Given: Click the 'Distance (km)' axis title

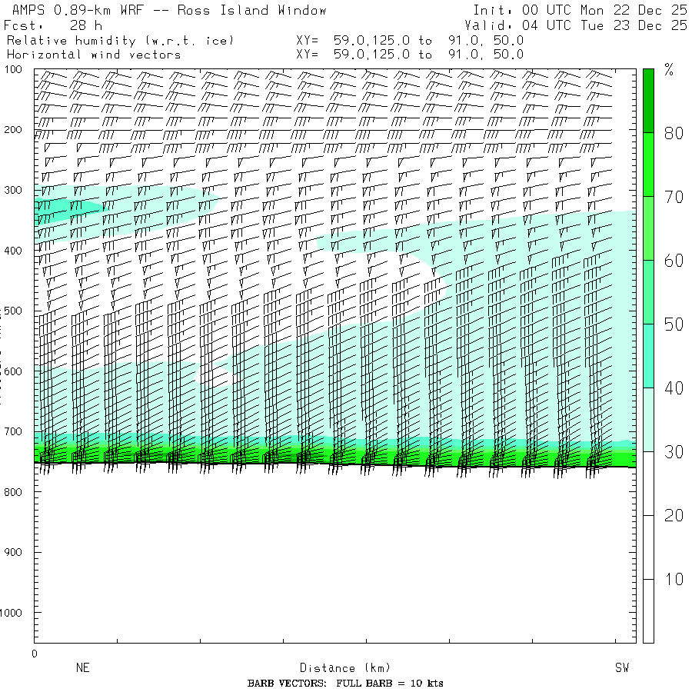Looking at the screenshot, I should 345,668.
